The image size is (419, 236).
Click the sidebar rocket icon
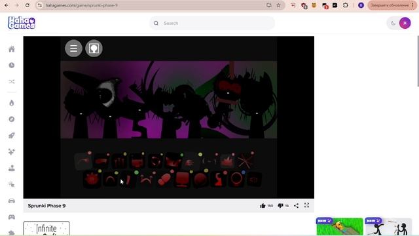pyautogui.click(x=12, y=136)
